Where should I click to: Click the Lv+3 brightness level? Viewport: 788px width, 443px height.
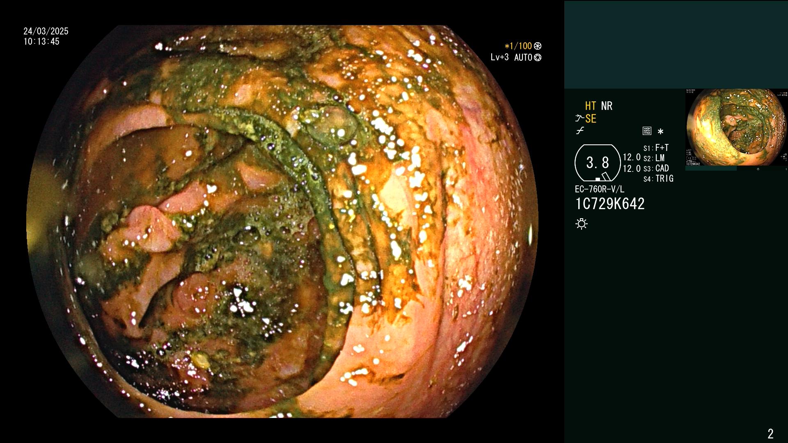coord(499,57)
